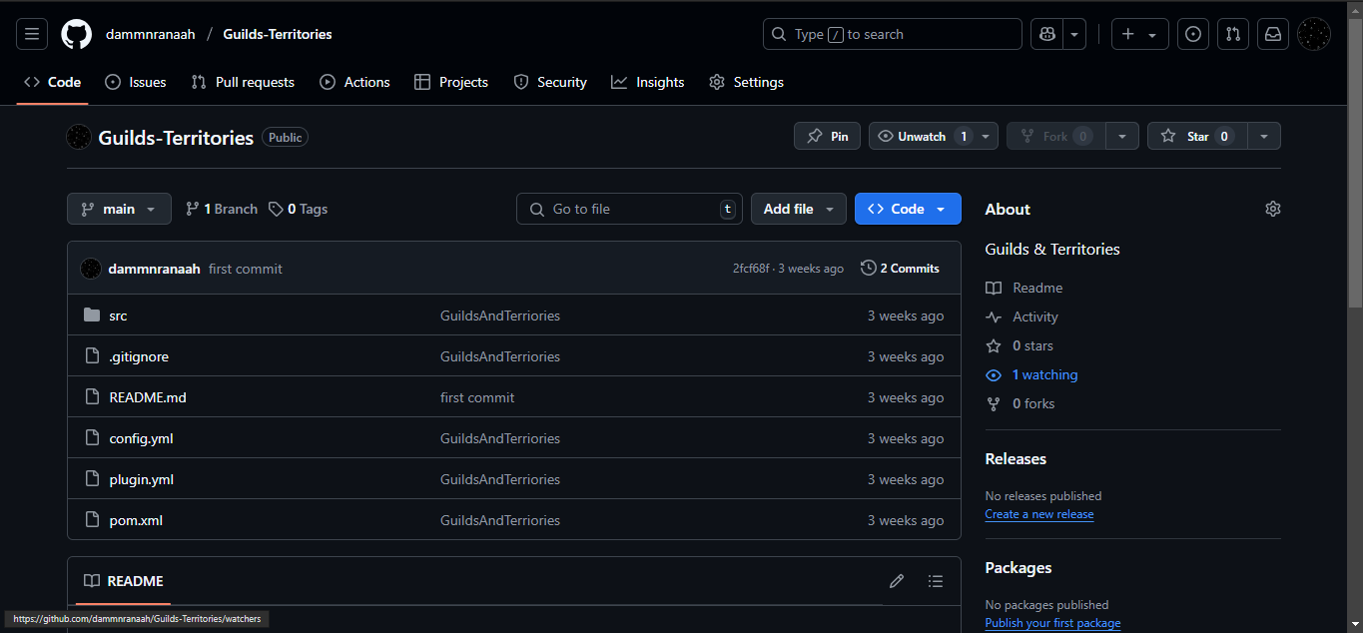Open the Copilot dropdown arrow
Screen dimensions: 1363x633
click(1074, 34)
